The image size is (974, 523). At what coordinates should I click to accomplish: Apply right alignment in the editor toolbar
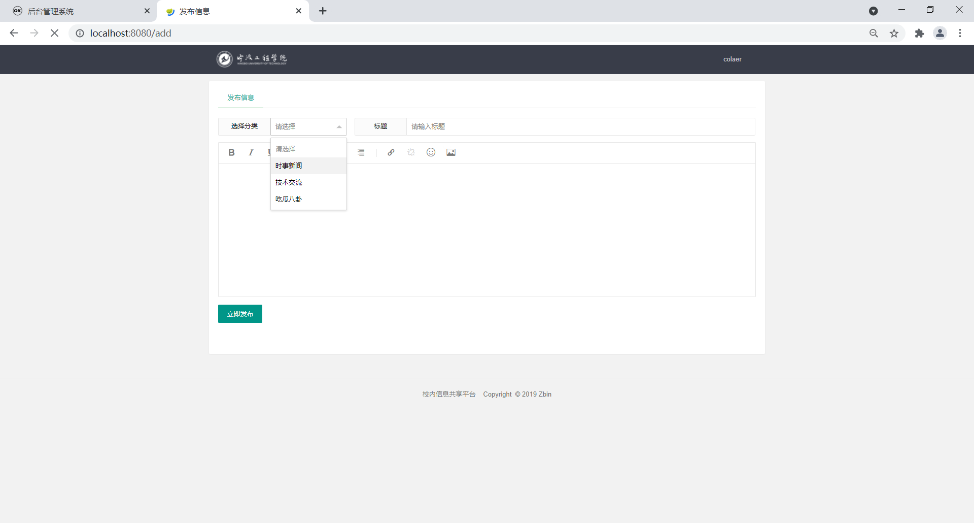point(361,152)
